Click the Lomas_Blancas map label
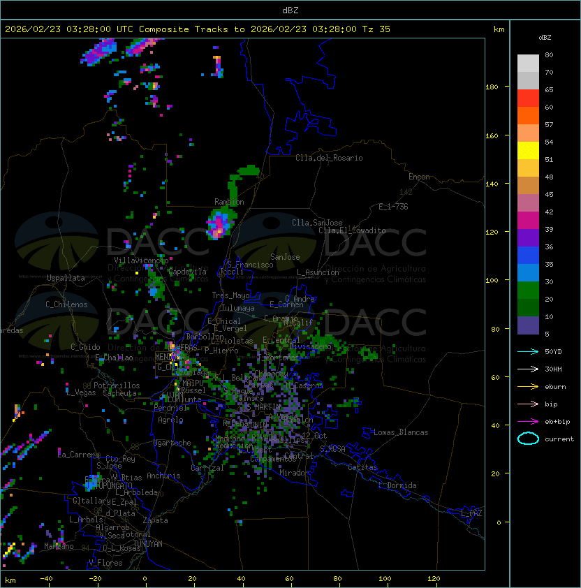581x588 pixels. coord(401,432)
